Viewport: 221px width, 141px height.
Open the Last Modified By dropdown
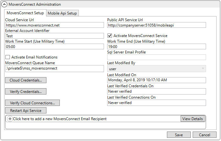(156, 69)
